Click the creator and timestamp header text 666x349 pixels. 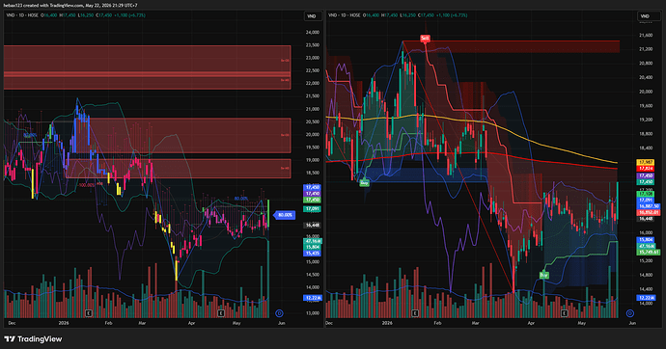pos(70,5)
